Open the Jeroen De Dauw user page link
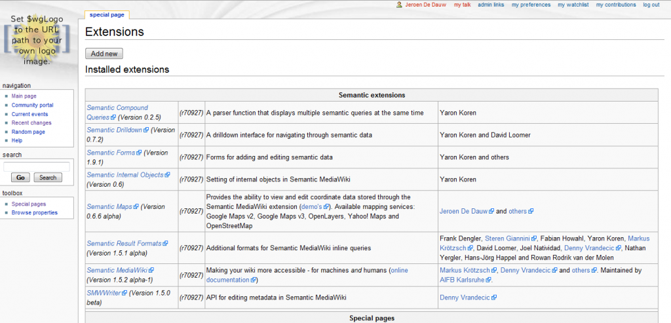This screenshot has height=323, width=671. click(425, 5)
